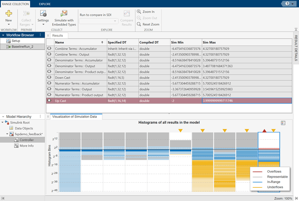Collapse the Model Hierarchy panel arrow
Image resolution: width=299 pixels, height=201 pixels.
[3, 117]
